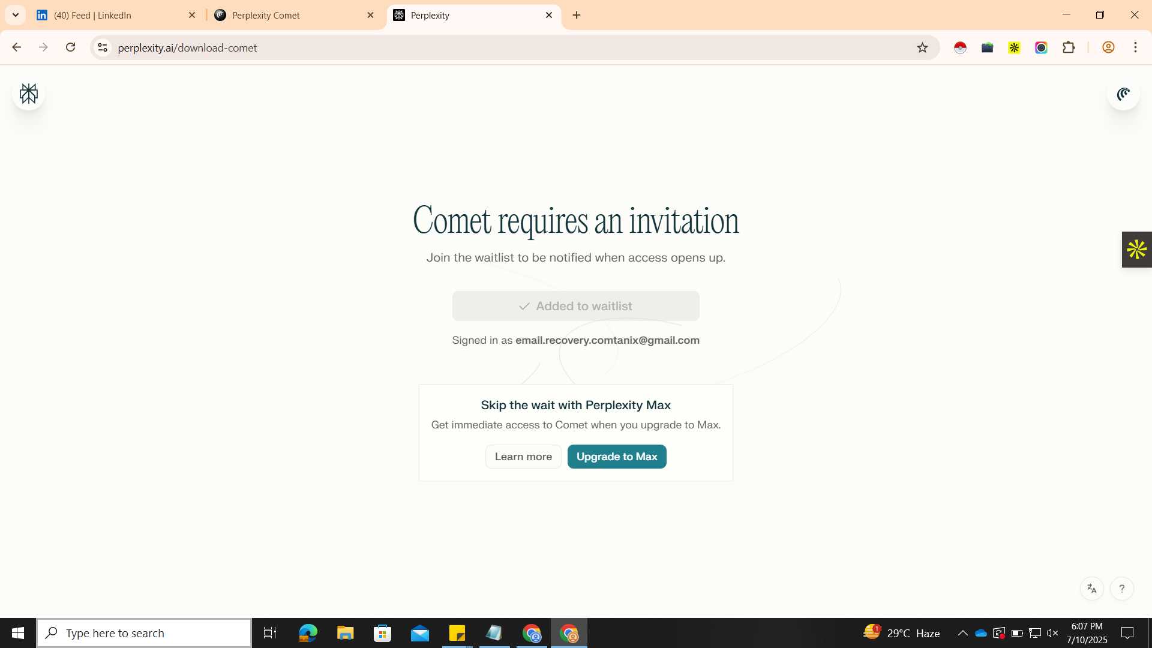The height and width of the screenshot is (648, 1152).
Task: Click Skip the wait with Perplexity Max heading
Action: click(576, 405)
